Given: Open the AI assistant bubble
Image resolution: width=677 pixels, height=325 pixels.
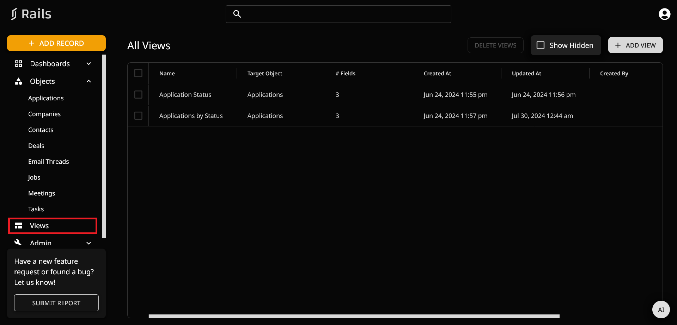Looking at the screenshot, I should (x=661, y=310).
